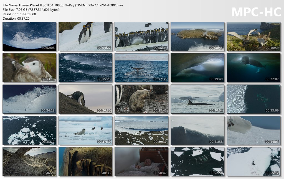Click the thumbnail stamped 00:26:30

click(x=85, y=99)
